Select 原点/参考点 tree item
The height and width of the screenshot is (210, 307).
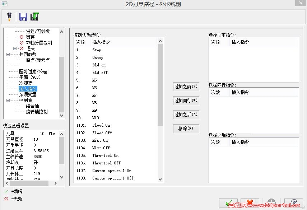38,60
